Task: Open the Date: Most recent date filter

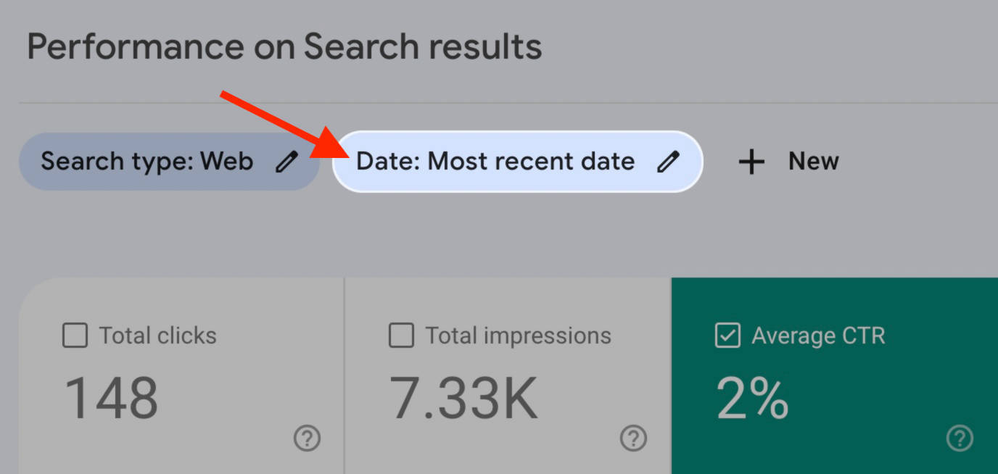Action: coord(495,161)
